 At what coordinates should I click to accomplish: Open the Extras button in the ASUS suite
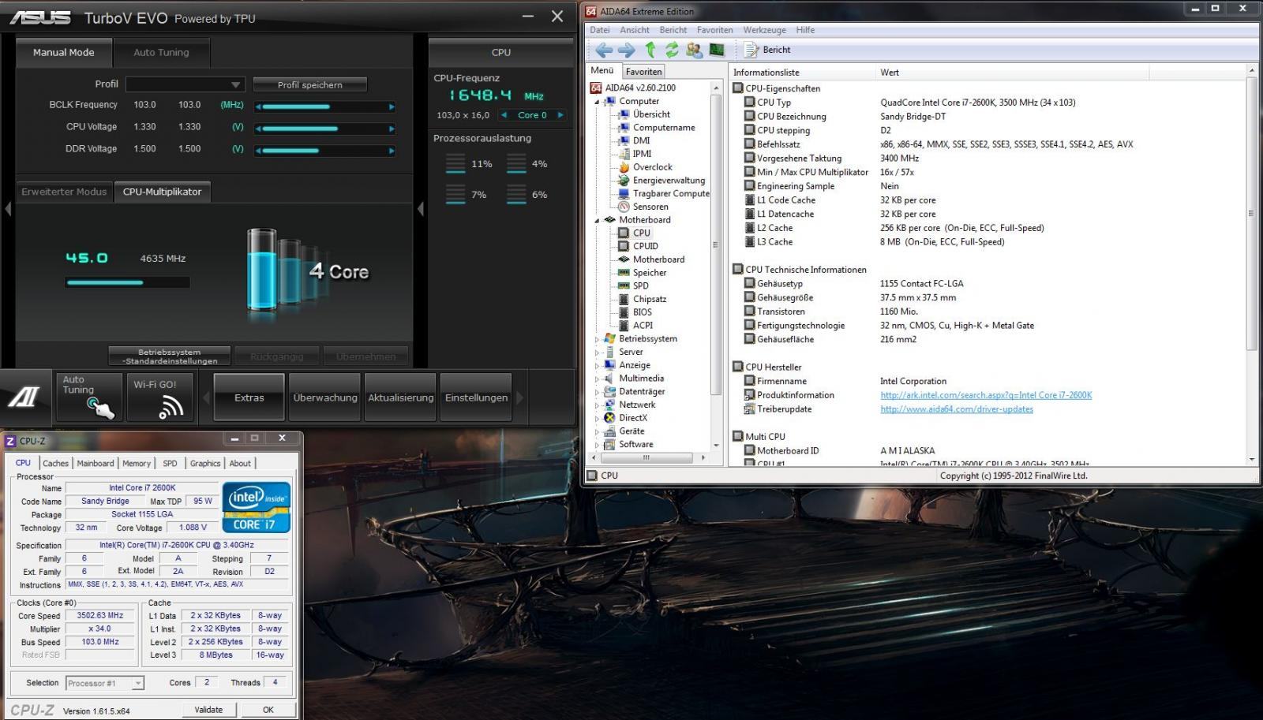(x=249, y=397)
